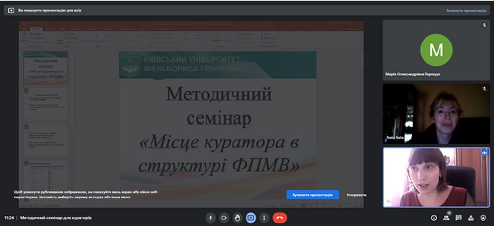Select the Nata Nata video tile
Screen dimensions: 494x226
tap(436, 114)
